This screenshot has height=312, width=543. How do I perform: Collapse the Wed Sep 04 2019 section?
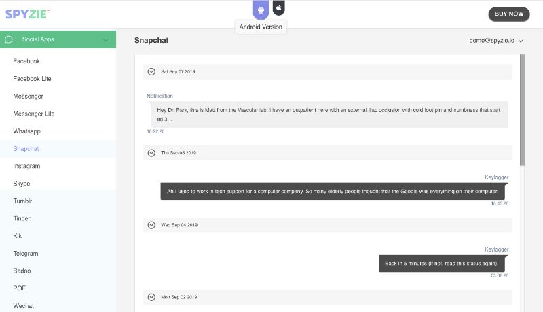pos(151,224)
